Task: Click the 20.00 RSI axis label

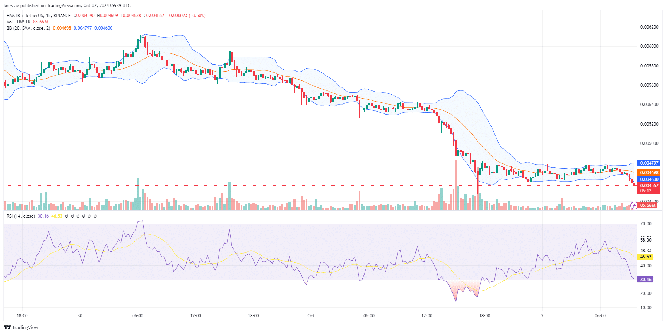Action: [x=646, y=294]
